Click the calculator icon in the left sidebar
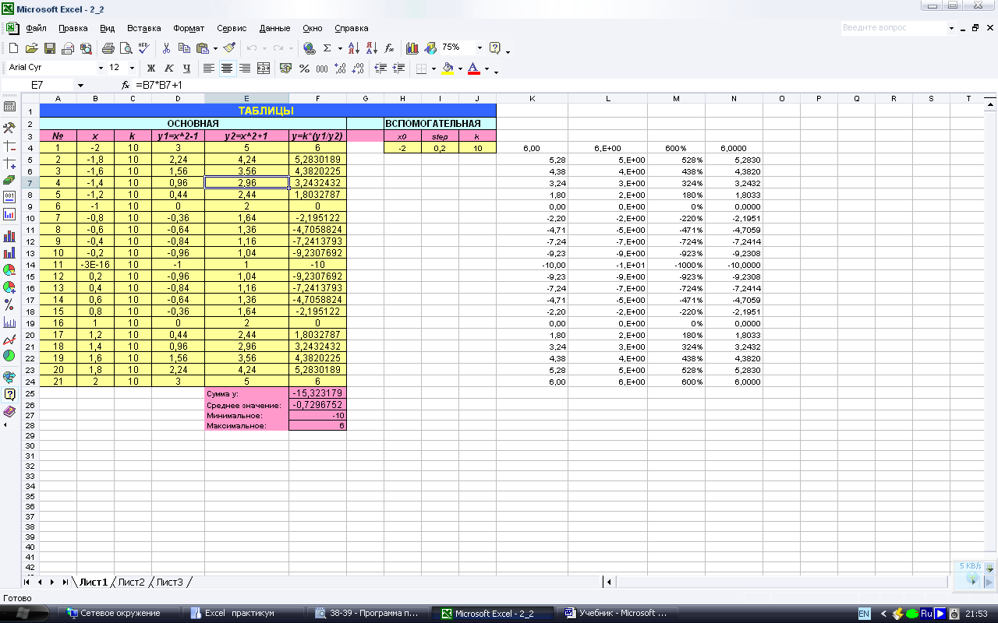 tap(9, 107)
